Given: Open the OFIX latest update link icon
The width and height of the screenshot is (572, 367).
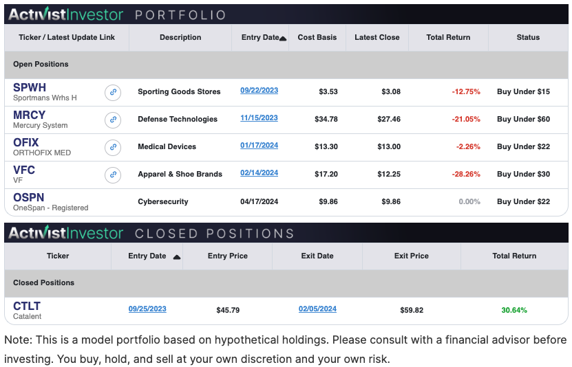Looking at the screenshot, I should [113, 148].
